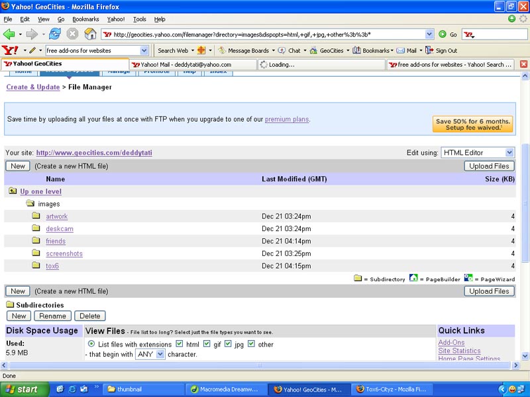The width and height of the screenshot is (530, 397).
Task: Switch to the Yahoo! Mail tab
Action: click(x=193, y=64)
